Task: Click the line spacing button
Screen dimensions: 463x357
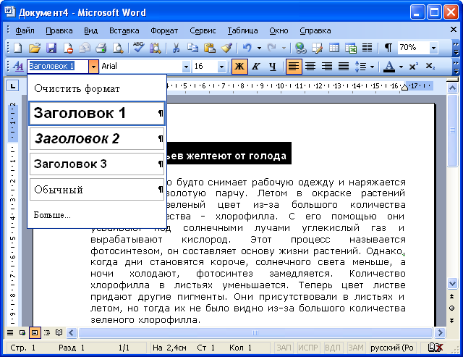Action: click(x=361, y=67)
